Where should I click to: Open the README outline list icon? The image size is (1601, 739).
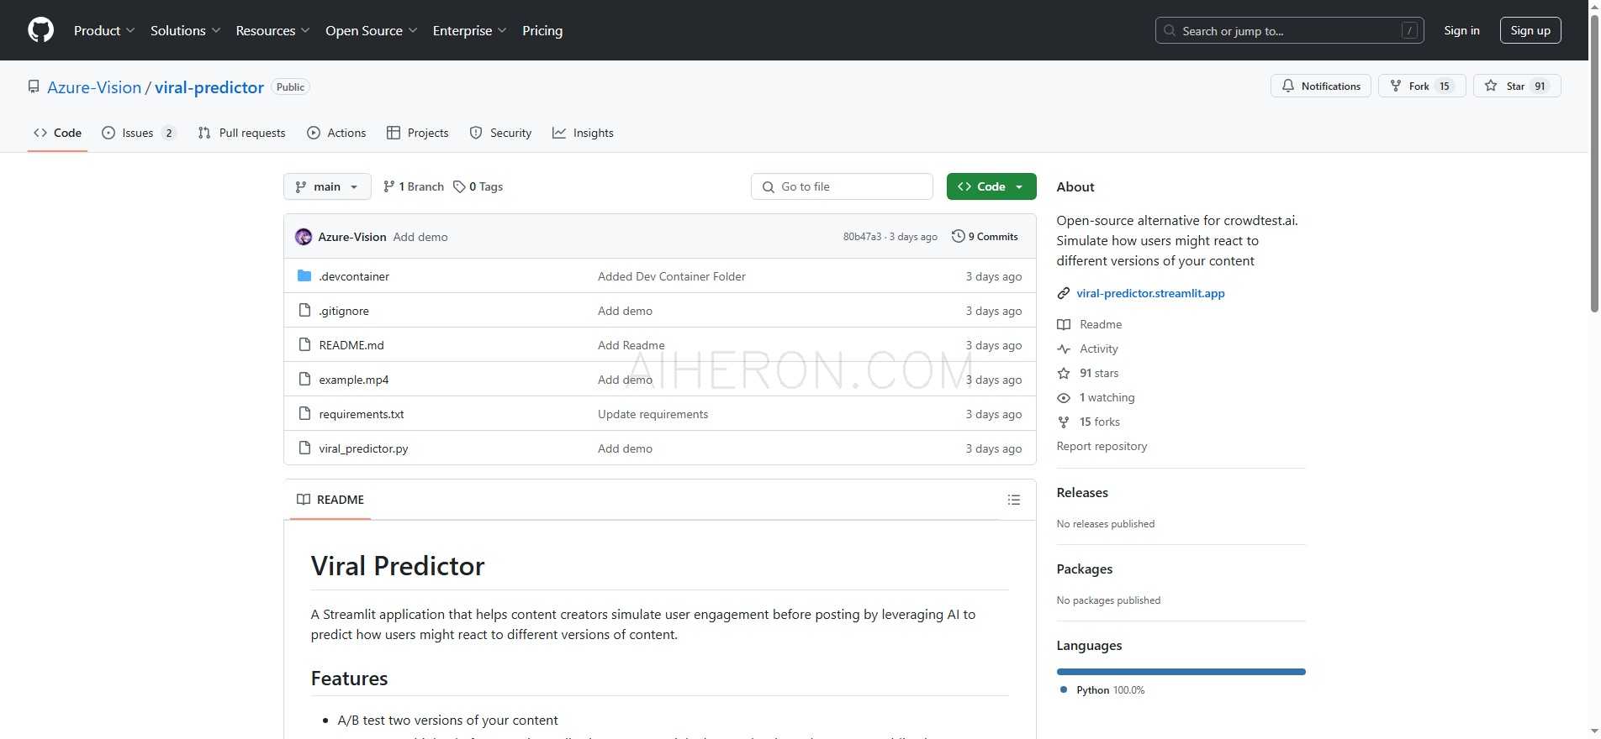tap(1014, 500)
